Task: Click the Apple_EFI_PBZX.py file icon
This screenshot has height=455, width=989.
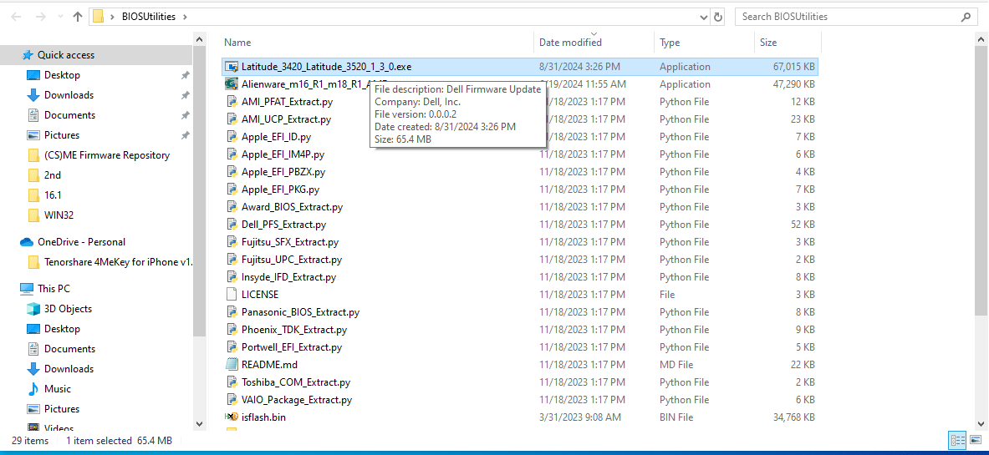Action: (232, 171)
